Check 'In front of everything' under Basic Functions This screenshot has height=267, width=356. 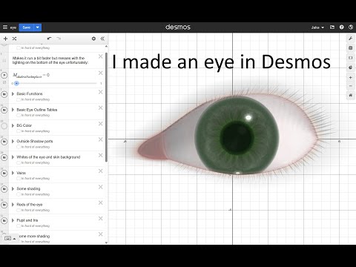tap(19, 99)
